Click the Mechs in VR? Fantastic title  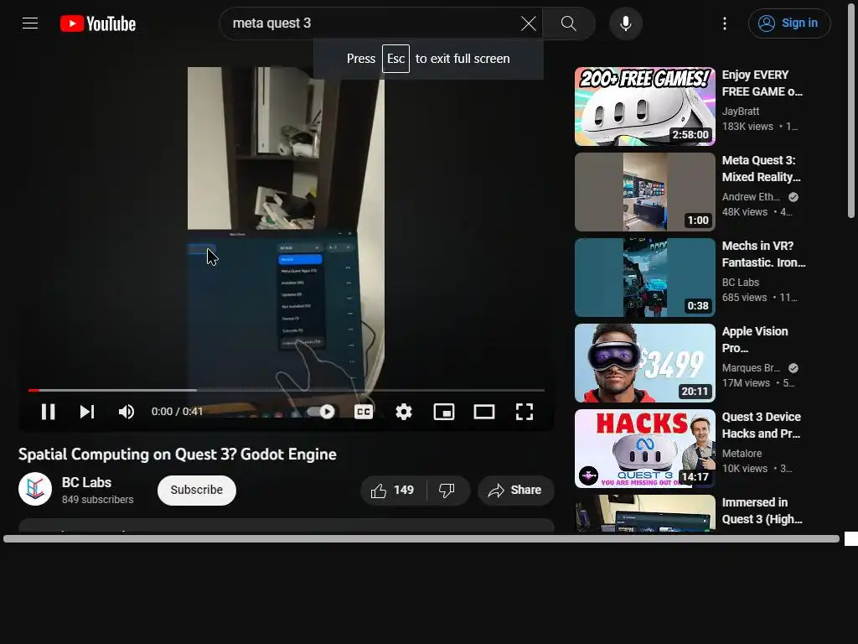(764, 254)
